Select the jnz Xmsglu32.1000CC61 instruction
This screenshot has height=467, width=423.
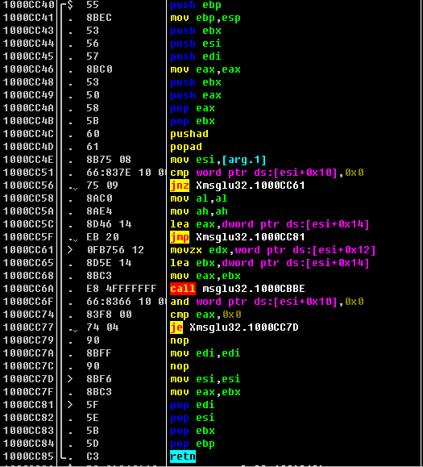click(x=238, y=186)
